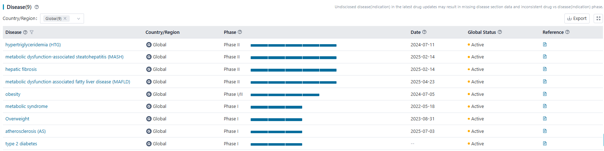Click the Phase II progress bar for MAFLD
The height and width of the screenshot is (151, 604).
pyautogui.click(x=293, y=82)
